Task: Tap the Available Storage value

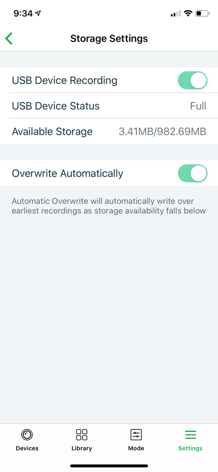Action: [162, 131]
